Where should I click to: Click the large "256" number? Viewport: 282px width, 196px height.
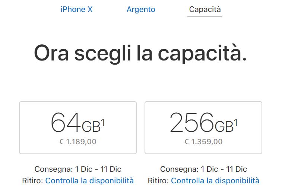click(192, 123)
